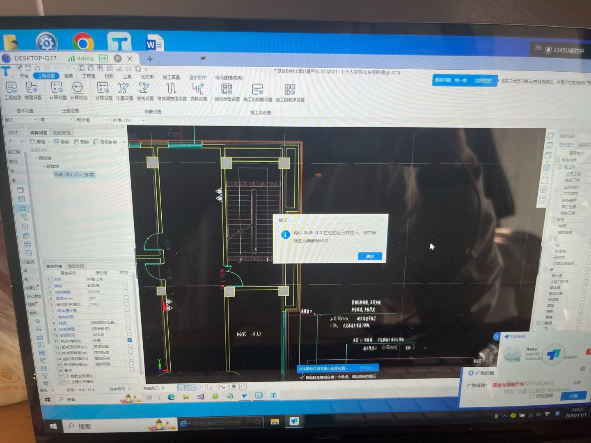Tick the 附加 checkbox for 材质 row
This screenshot has width=591, height=443.
(x=128, y=322)
